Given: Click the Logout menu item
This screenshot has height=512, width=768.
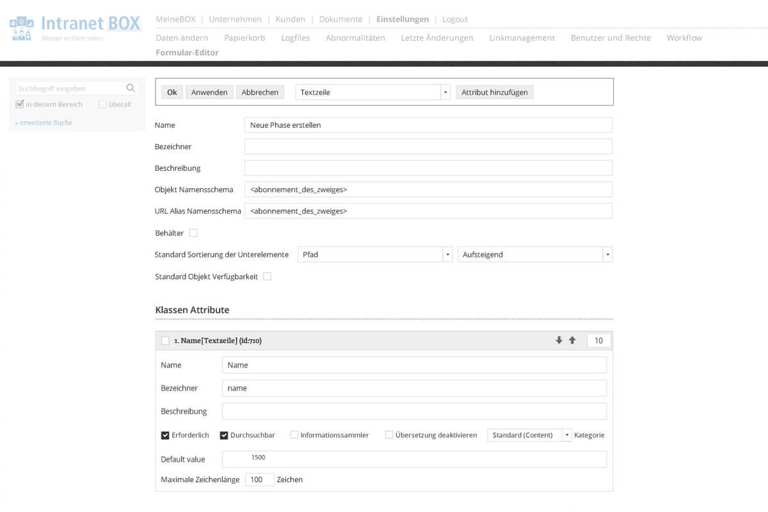Looking at the screenshot, I should coord(455,19).
